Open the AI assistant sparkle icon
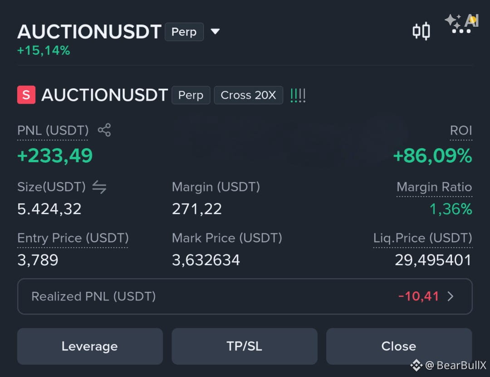490x377 pixels. [461, 24]
